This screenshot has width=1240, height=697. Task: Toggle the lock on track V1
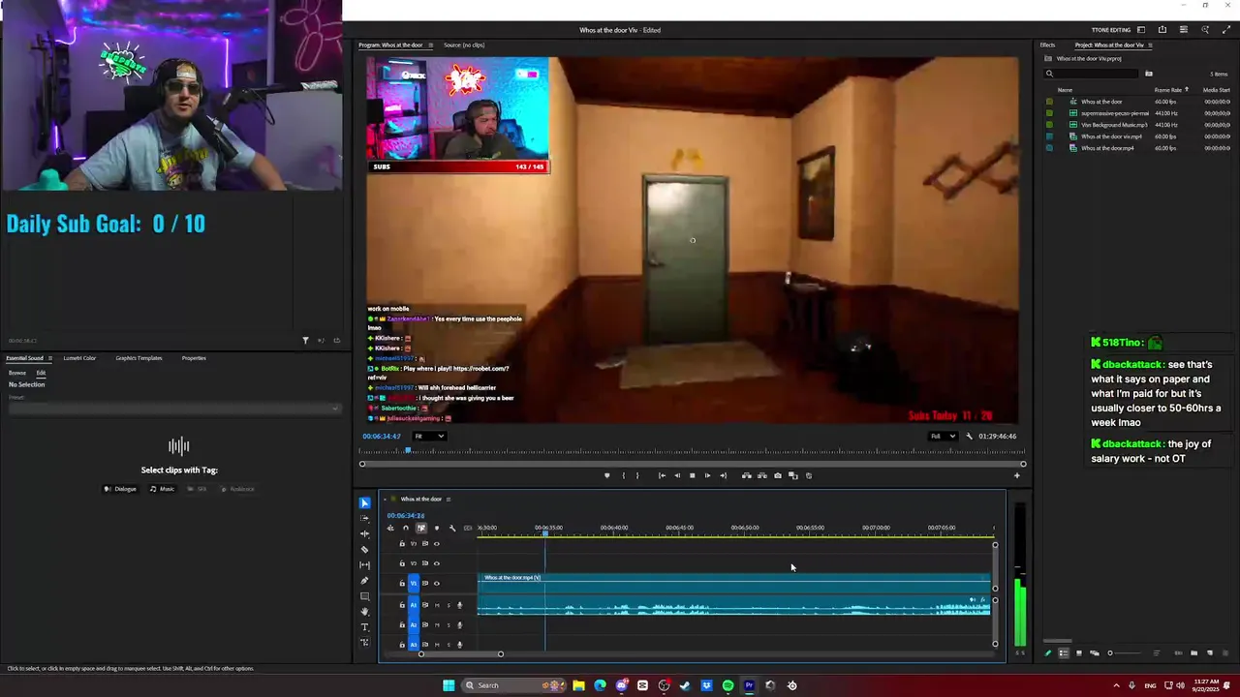click(x=402, y=583)
